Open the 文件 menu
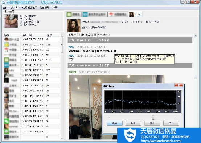 (x=5, y=8)
